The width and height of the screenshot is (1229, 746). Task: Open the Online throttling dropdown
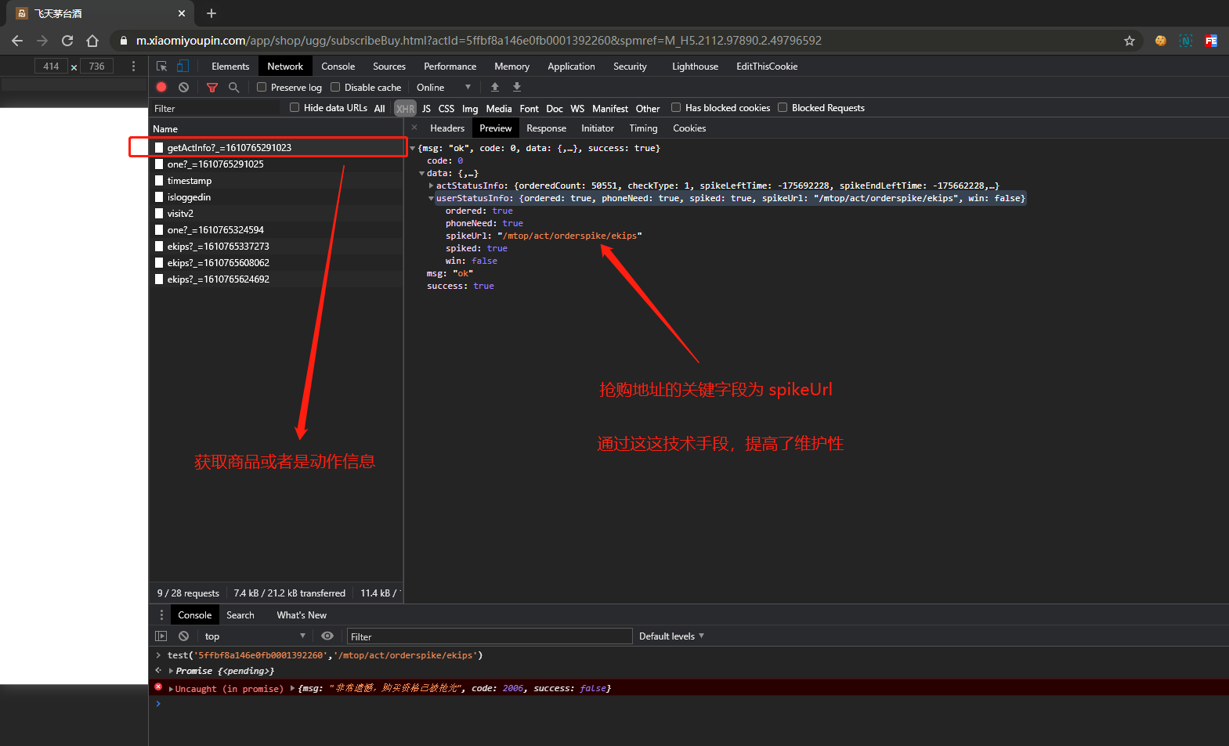coord(443,88)
